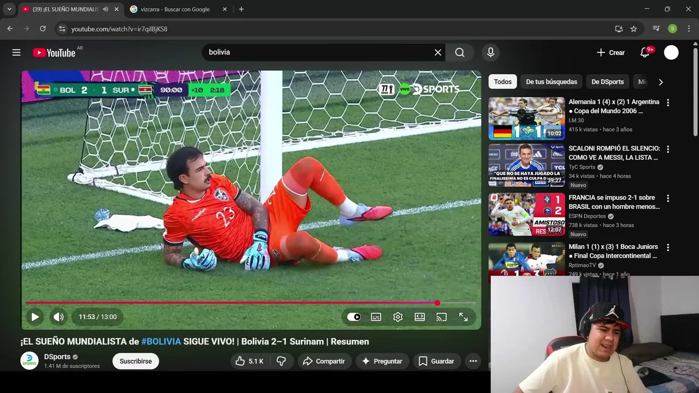
Task: Switch to theater mode
Action: click(419, 317)
